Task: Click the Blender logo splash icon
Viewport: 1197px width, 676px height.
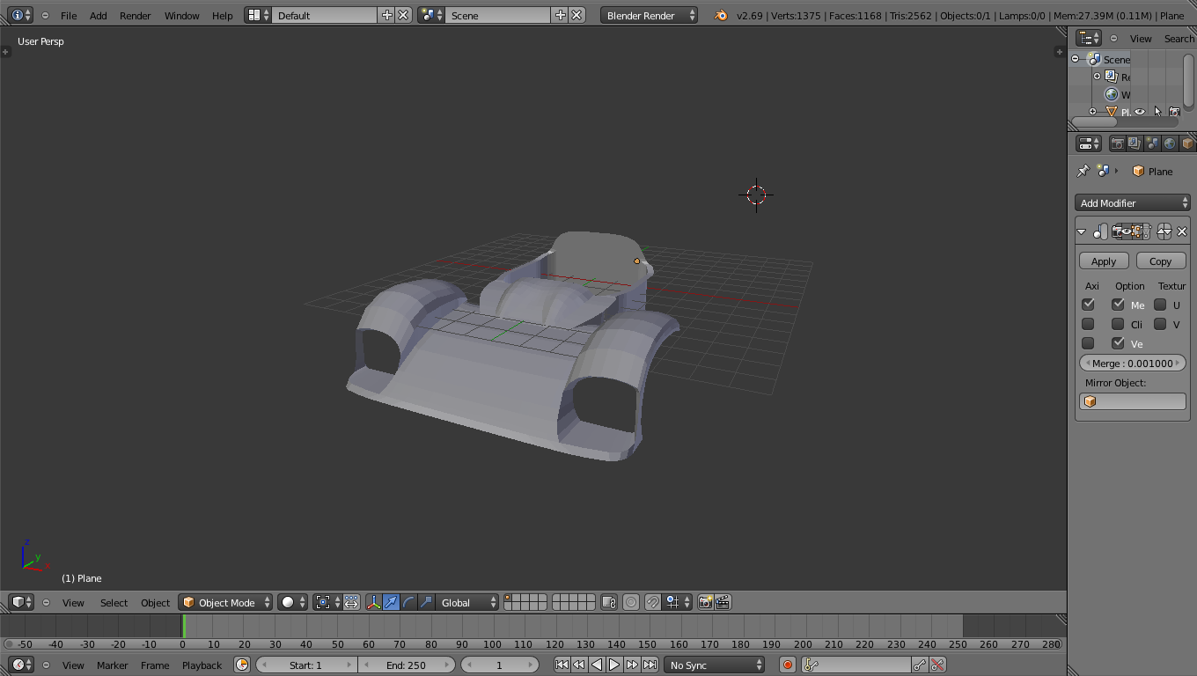Action: [x=721, y=15]
